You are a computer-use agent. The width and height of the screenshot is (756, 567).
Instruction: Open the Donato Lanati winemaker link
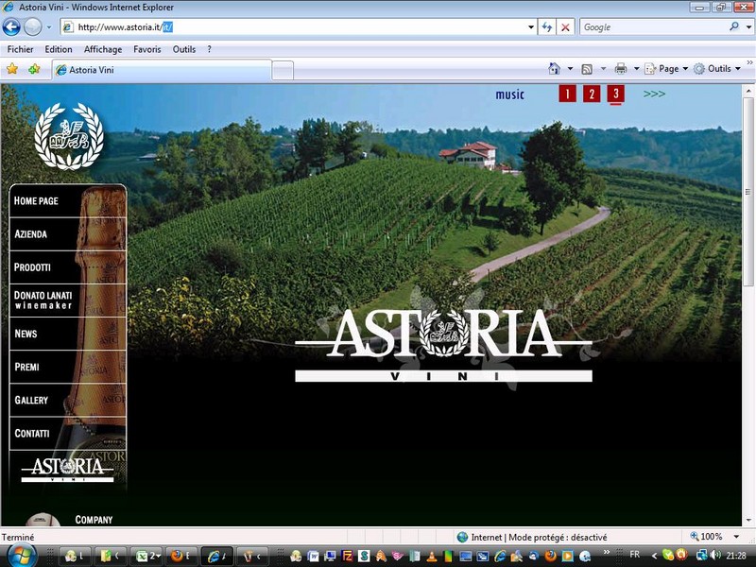[x=67, y=301]
